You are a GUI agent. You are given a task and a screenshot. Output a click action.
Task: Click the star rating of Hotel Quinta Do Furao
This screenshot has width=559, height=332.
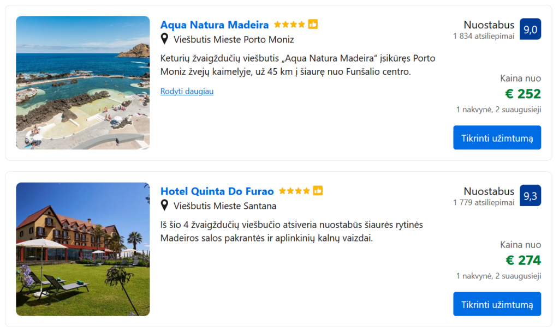294,191
